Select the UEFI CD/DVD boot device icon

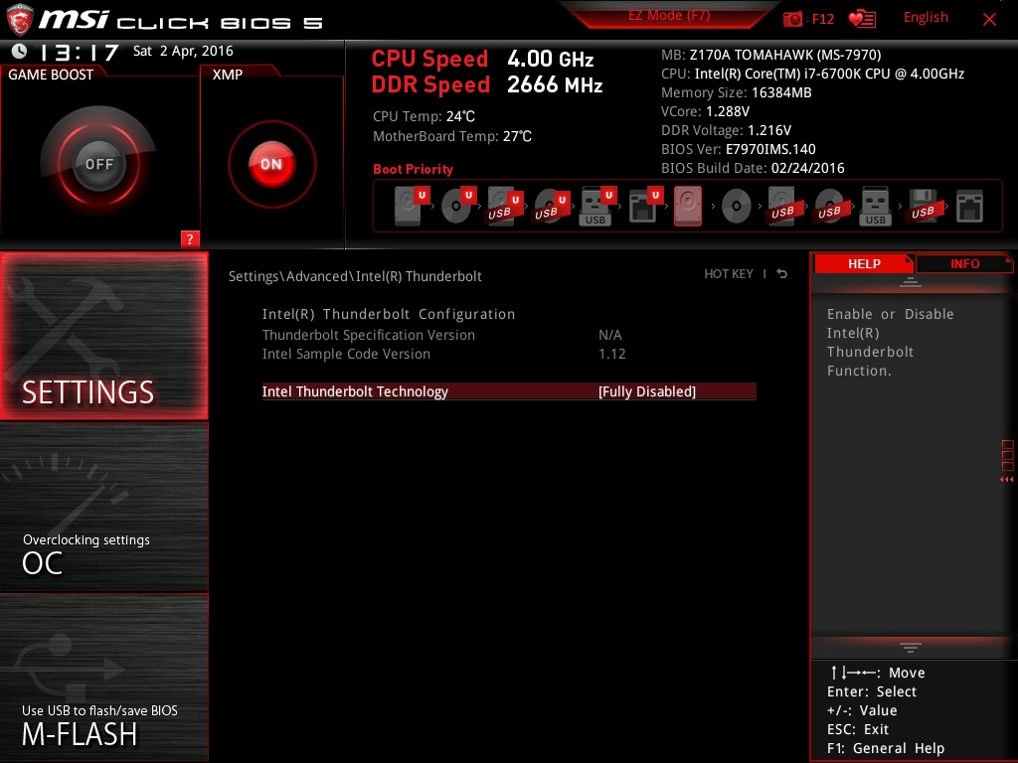coord(458,206)
